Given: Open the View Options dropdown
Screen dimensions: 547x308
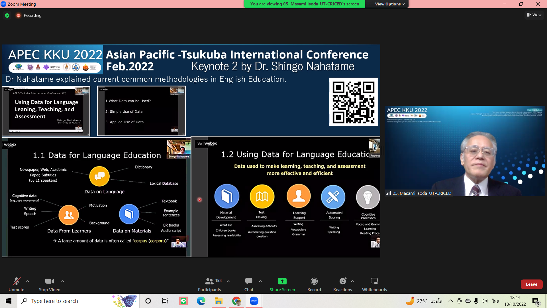Looking at the screenshot, I should 389,4.
